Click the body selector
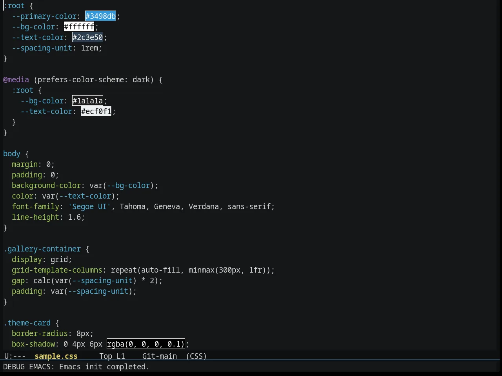 [12, 154]
